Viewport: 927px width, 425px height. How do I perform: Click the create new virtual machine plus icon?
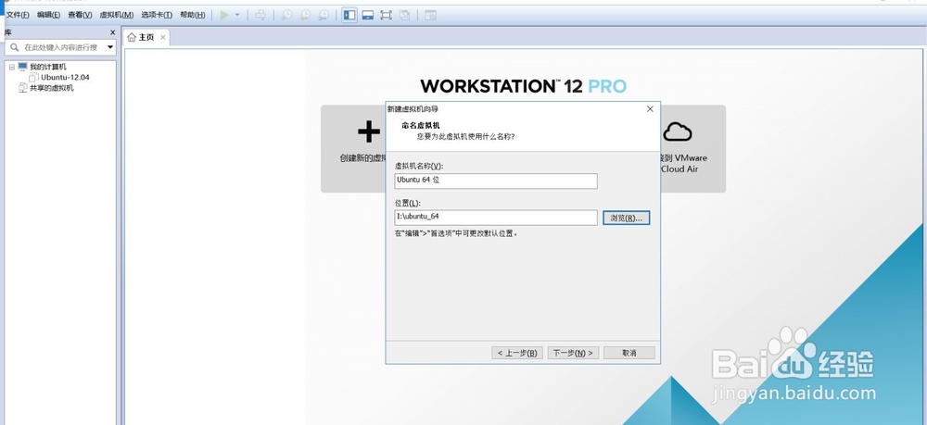coord(369,131)
